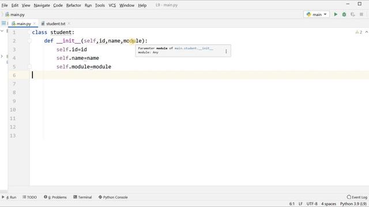Open the Window menu
This screenshot has height=207, width=369.
(127, 5)
